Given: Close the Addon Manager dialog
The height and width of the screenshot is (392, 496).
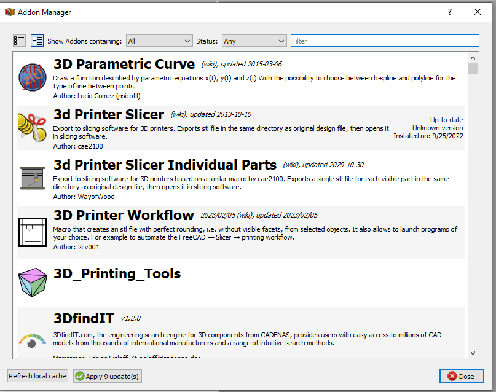Looking at the screenshot, I should (x=462, y=375).
